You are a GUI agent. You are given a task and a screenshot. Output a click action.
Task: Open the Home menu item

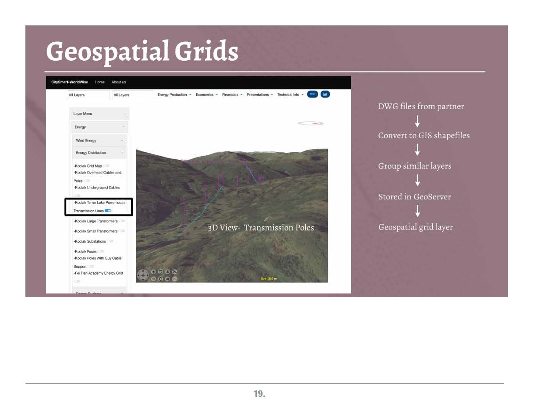point(100,82)
